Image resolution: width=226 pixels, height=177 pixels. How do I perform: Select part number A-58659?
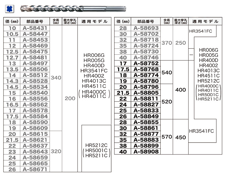click(x=35, y=158)
